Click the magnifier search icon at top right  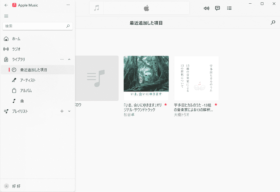point(273,23)
